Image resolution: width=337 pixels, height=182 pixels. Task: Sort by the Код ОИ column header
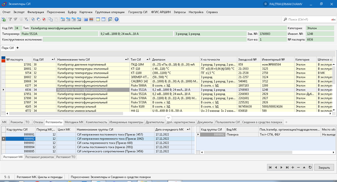click(44, 60)
